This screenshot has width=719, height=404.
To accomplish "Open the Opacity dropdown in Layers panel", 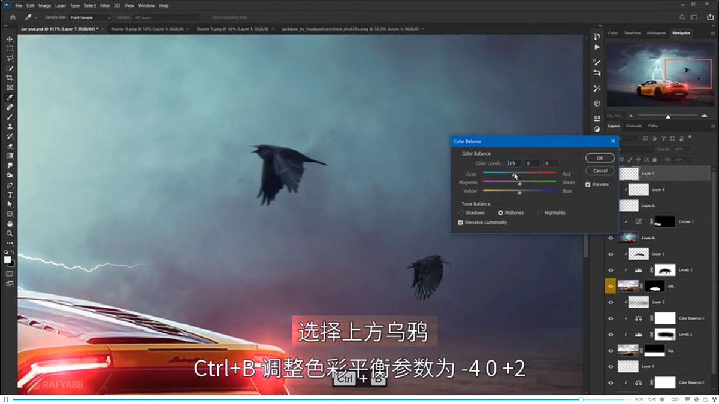I will [x=688, y=150].
